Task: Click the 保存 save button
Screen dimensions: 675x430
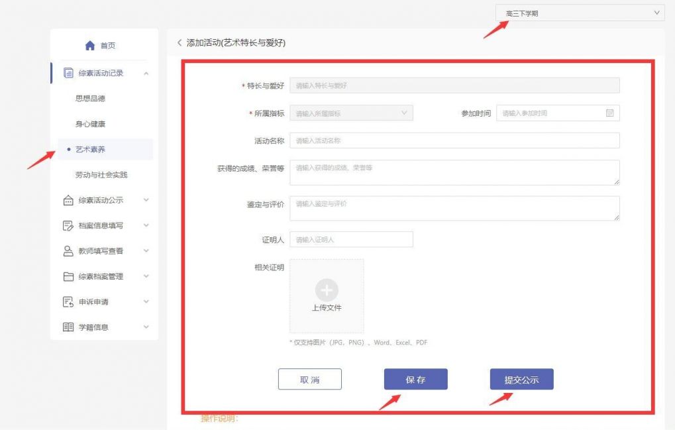Action: (415, 378)
